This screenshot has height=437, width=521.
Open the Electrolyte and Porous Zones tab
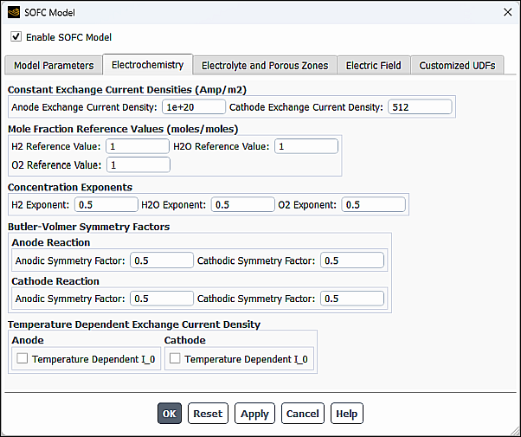click(x=265, y=65)
